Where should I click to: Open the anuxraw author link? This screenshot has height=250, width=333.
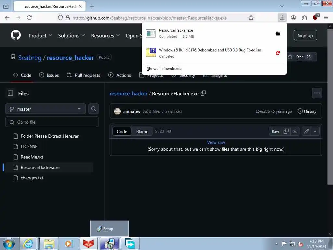coord(132,111)
